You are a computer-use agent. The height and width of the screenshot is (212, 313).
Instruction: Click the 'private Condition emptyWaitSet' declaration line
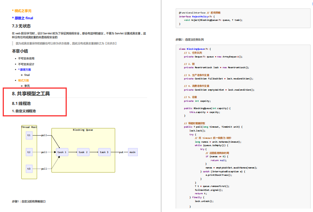pos(219,90)
